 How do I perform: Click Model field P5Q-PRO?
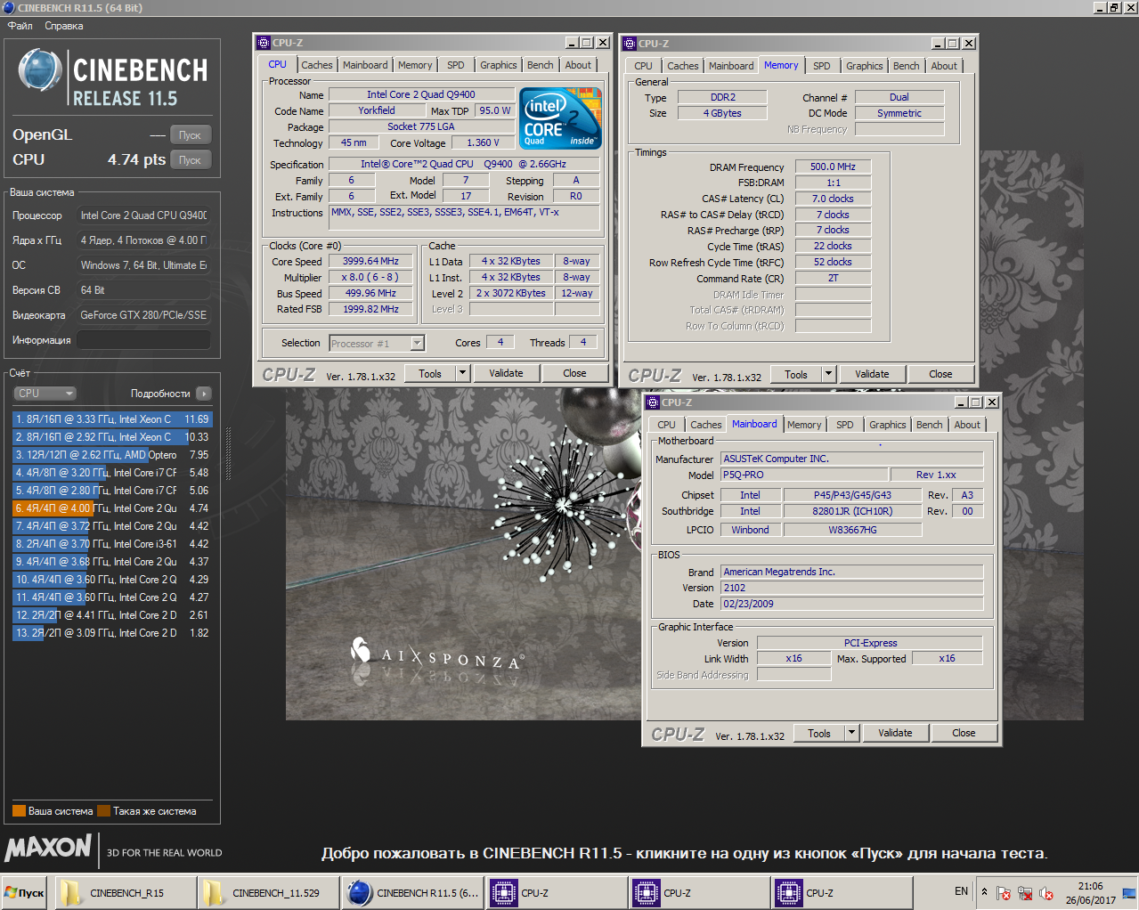[804, 475]
